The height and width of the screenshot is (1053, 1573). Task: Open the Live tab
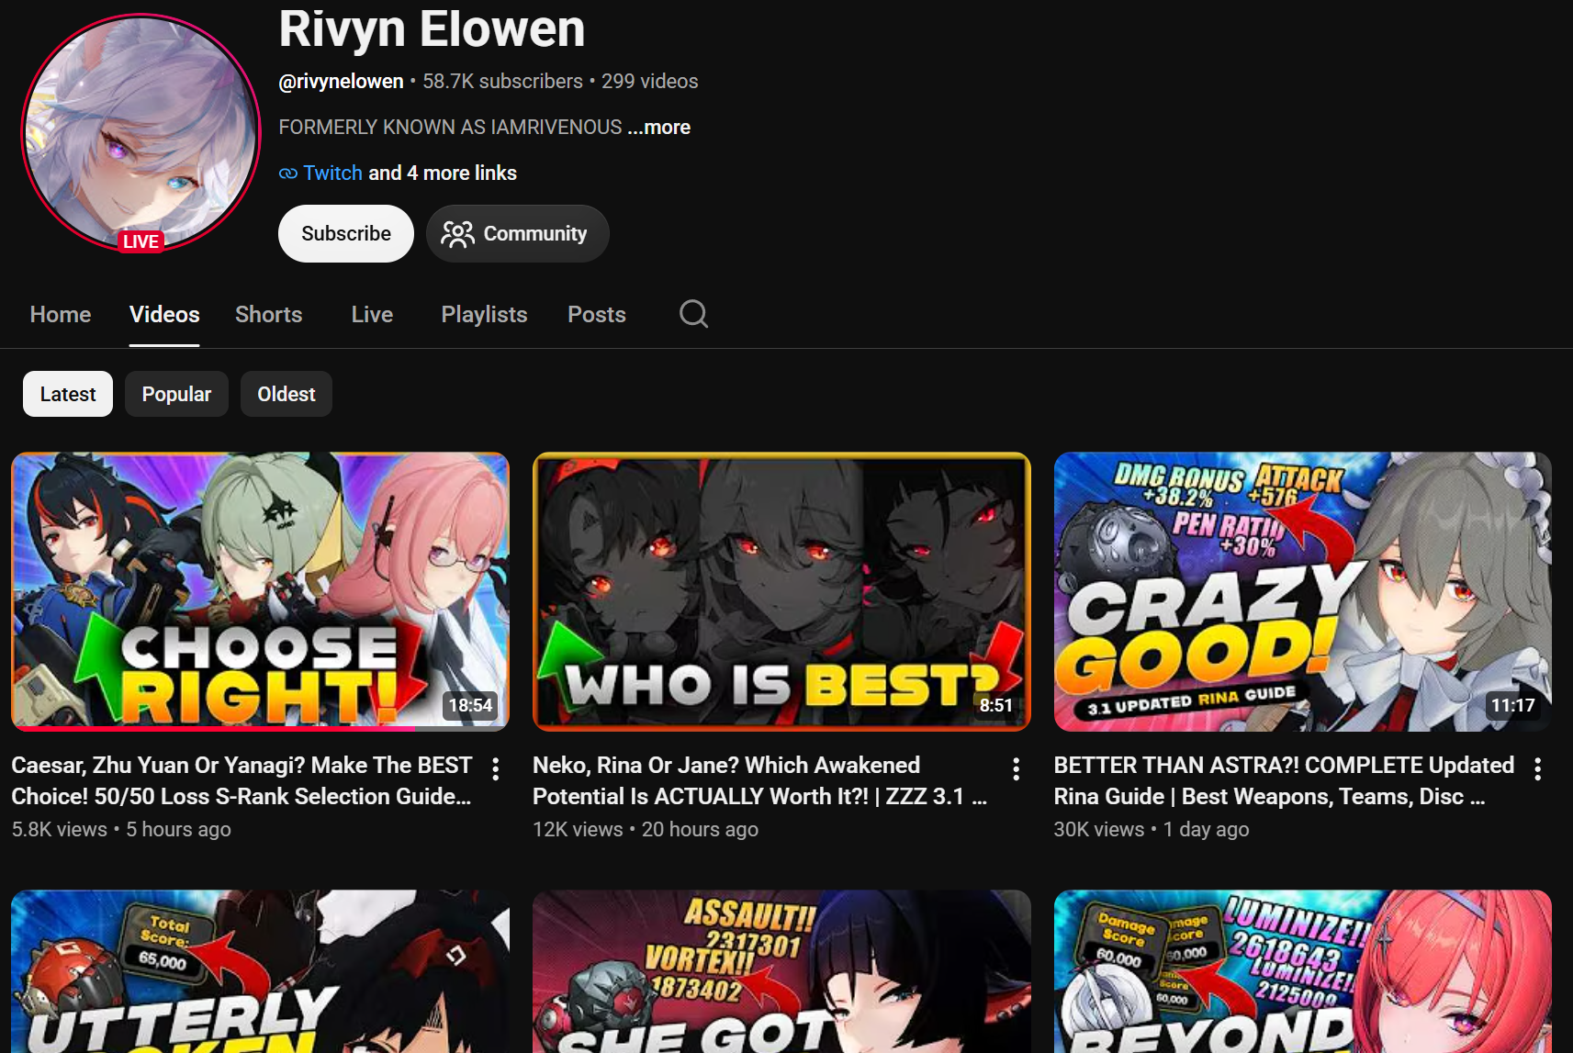click(372, 315)
